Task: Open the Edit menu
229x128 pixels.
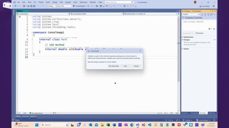Action: [x=24, y=2]
